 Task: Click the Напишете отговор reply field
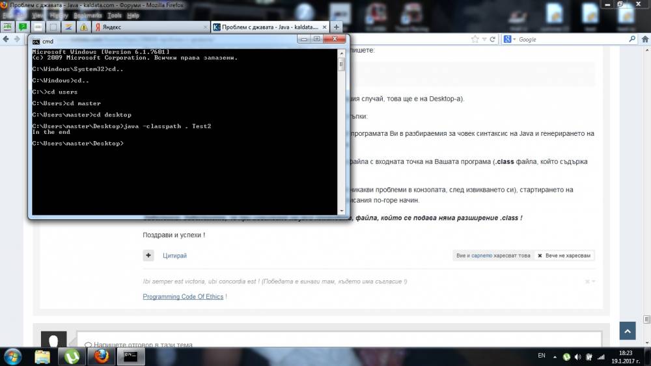339,340
